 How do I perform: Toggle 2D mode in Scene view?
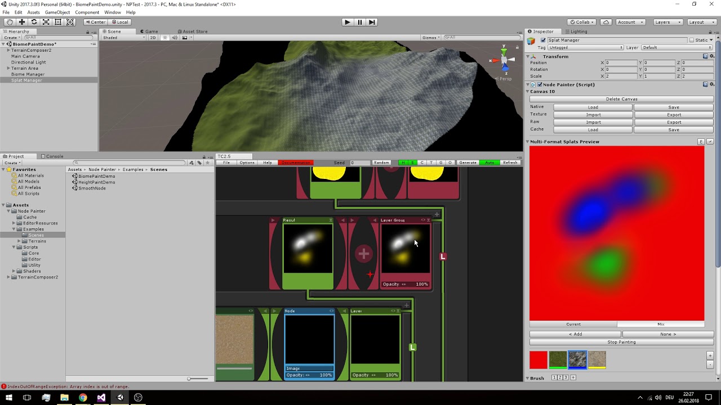coord(153,38)
